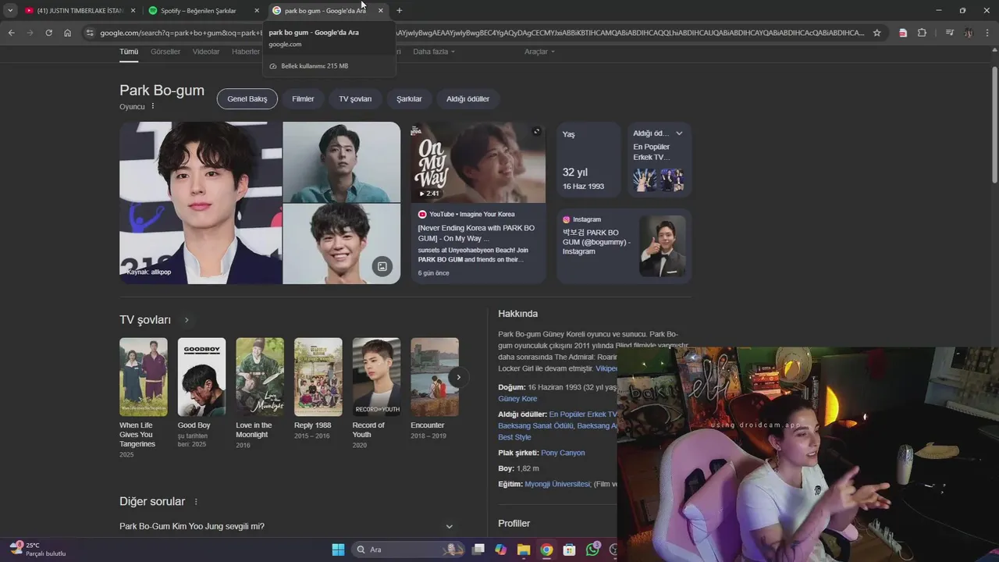
Task: Click the address bar URL field
Action: coord(480,33)
